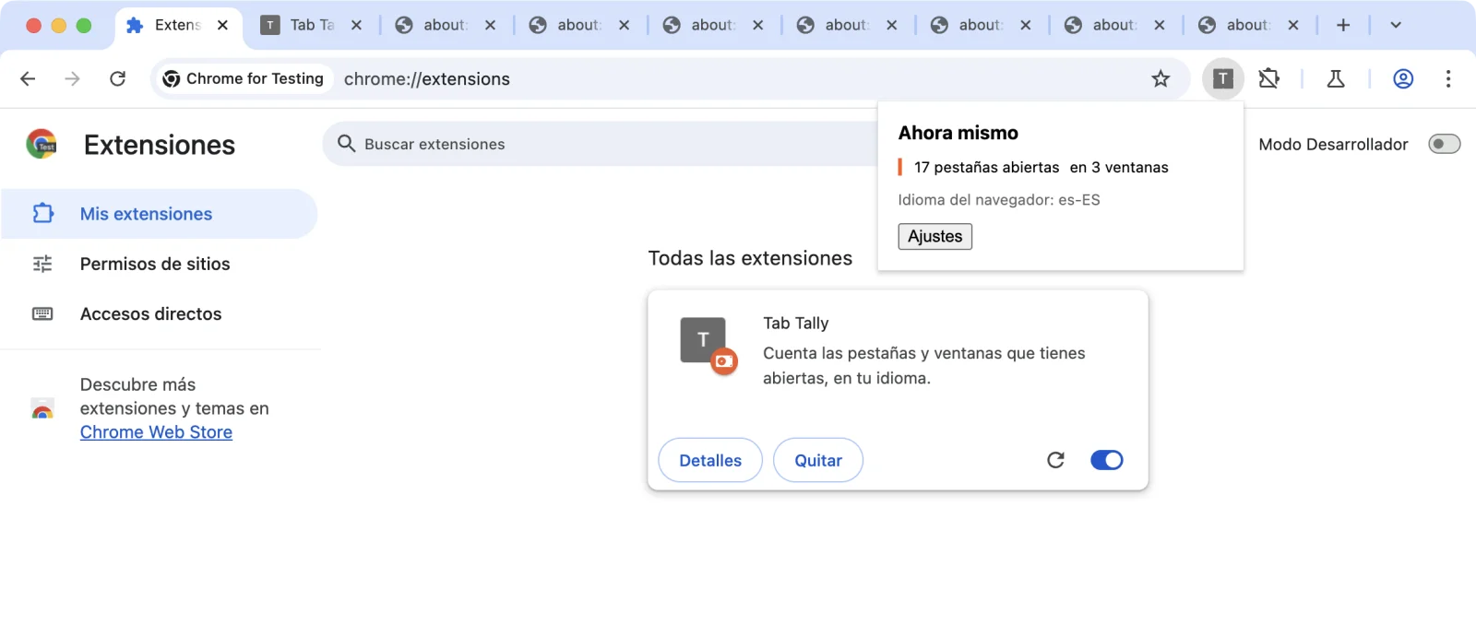Disable the Tab Tally extension toggle
Viewport: 1476px width, 625px height.
[1107, 460]
